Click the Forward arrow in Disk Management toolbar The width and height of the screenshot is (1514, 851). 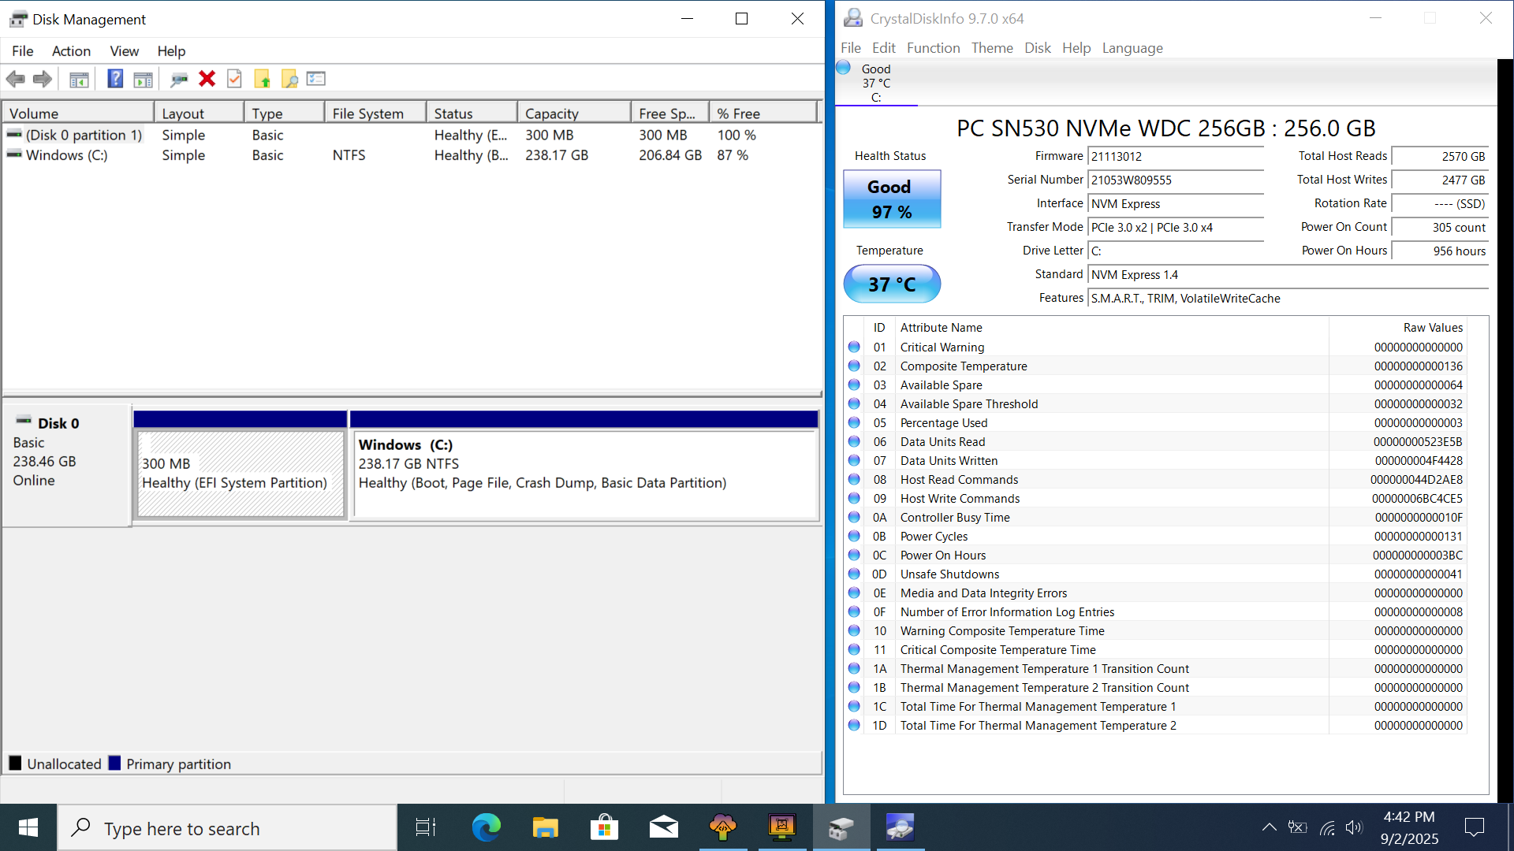click(43, 79)
